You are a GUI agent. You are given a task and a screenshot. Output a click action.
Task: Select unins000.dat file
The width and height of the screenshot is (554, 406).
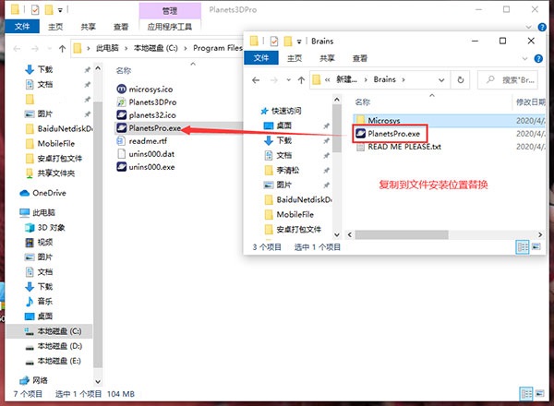click(146, 154)
